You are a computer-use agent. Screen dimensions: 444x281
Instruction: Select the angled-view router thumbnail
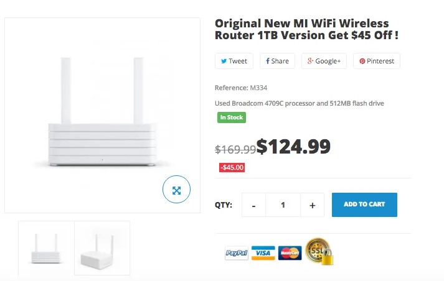point(102,248)
